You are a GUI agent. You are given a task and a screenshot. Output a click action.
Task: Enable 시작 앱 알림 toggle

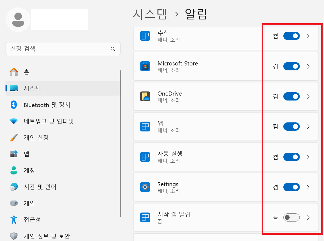[291, 217]
